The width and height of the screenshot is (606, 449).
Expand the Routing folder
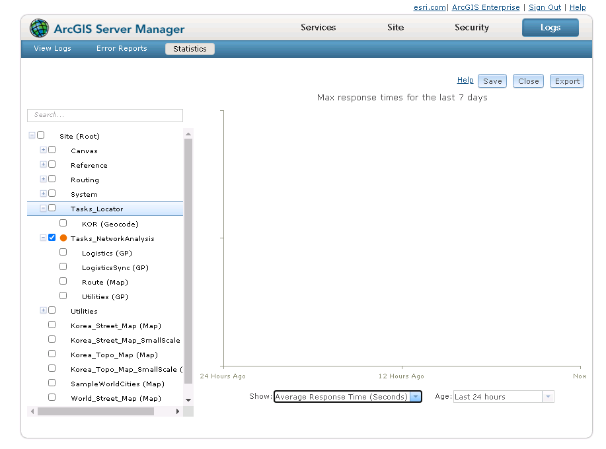pyautogui.click(x=44, y=179)
